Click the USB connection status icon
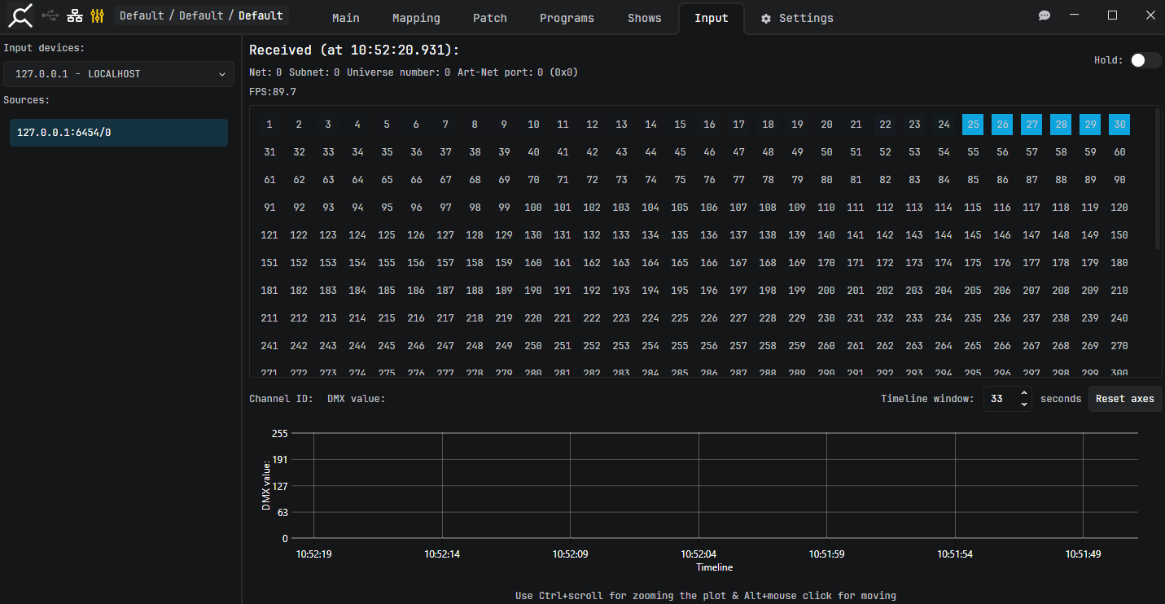 [50, 15]
